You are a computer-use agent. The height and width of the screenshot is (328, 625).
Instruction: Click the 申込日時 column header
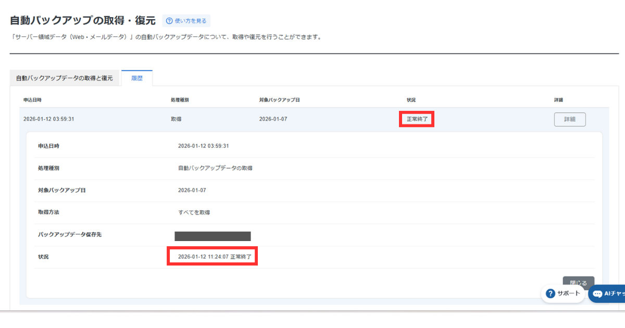pos(32,99)
